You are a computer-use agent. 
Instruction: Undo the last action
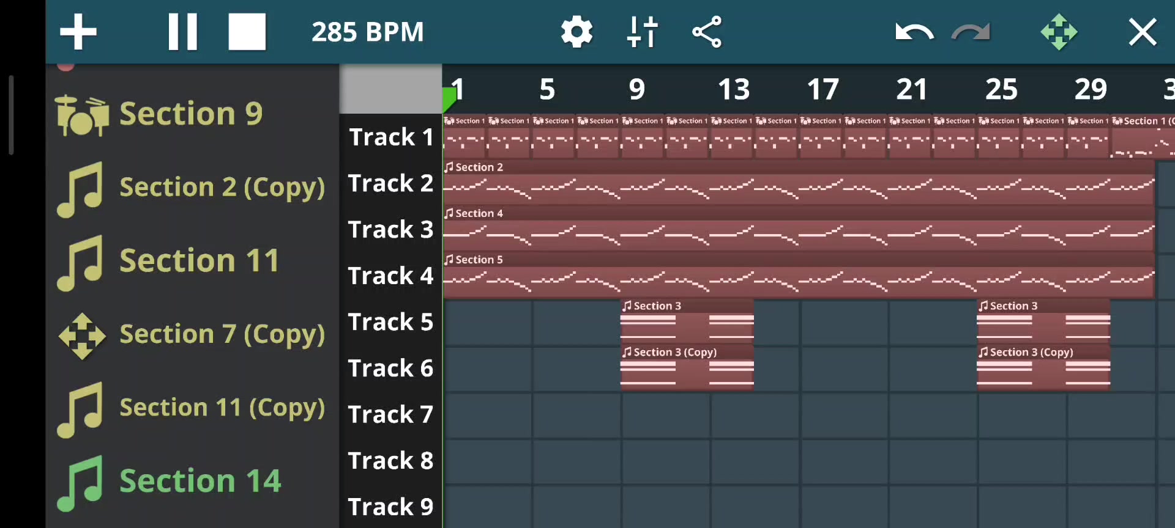(914, 32)
